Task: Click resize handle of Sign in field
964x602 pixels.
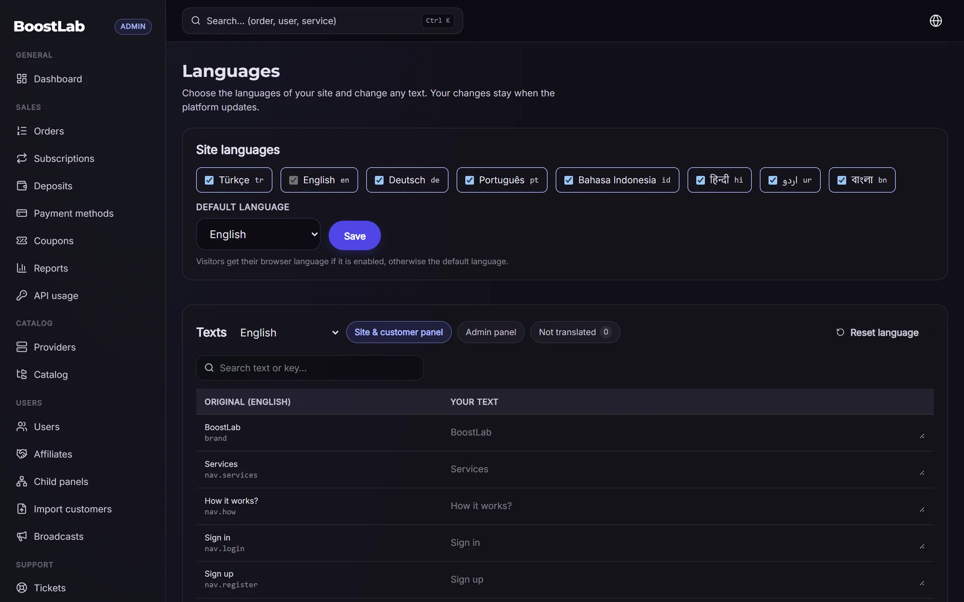Action: [922, 546]
